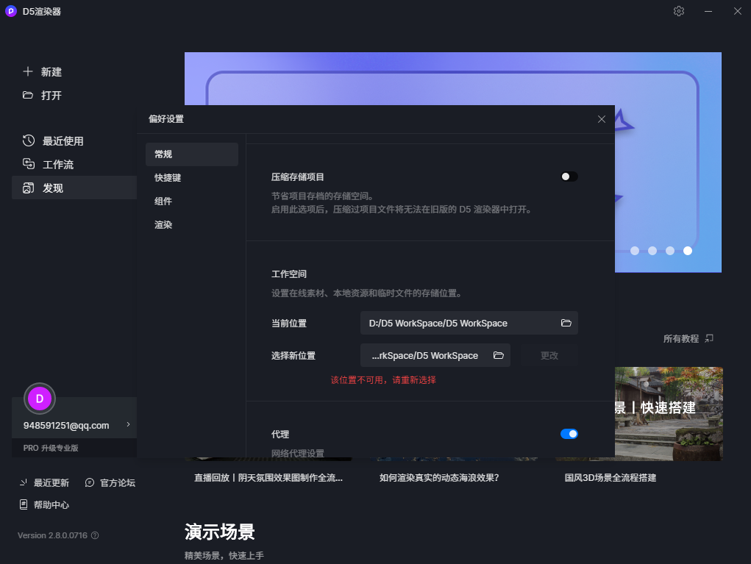Open 所有教程 all tutorials link
The width and height of the screenshot is (751, 564).
(688, 339)
